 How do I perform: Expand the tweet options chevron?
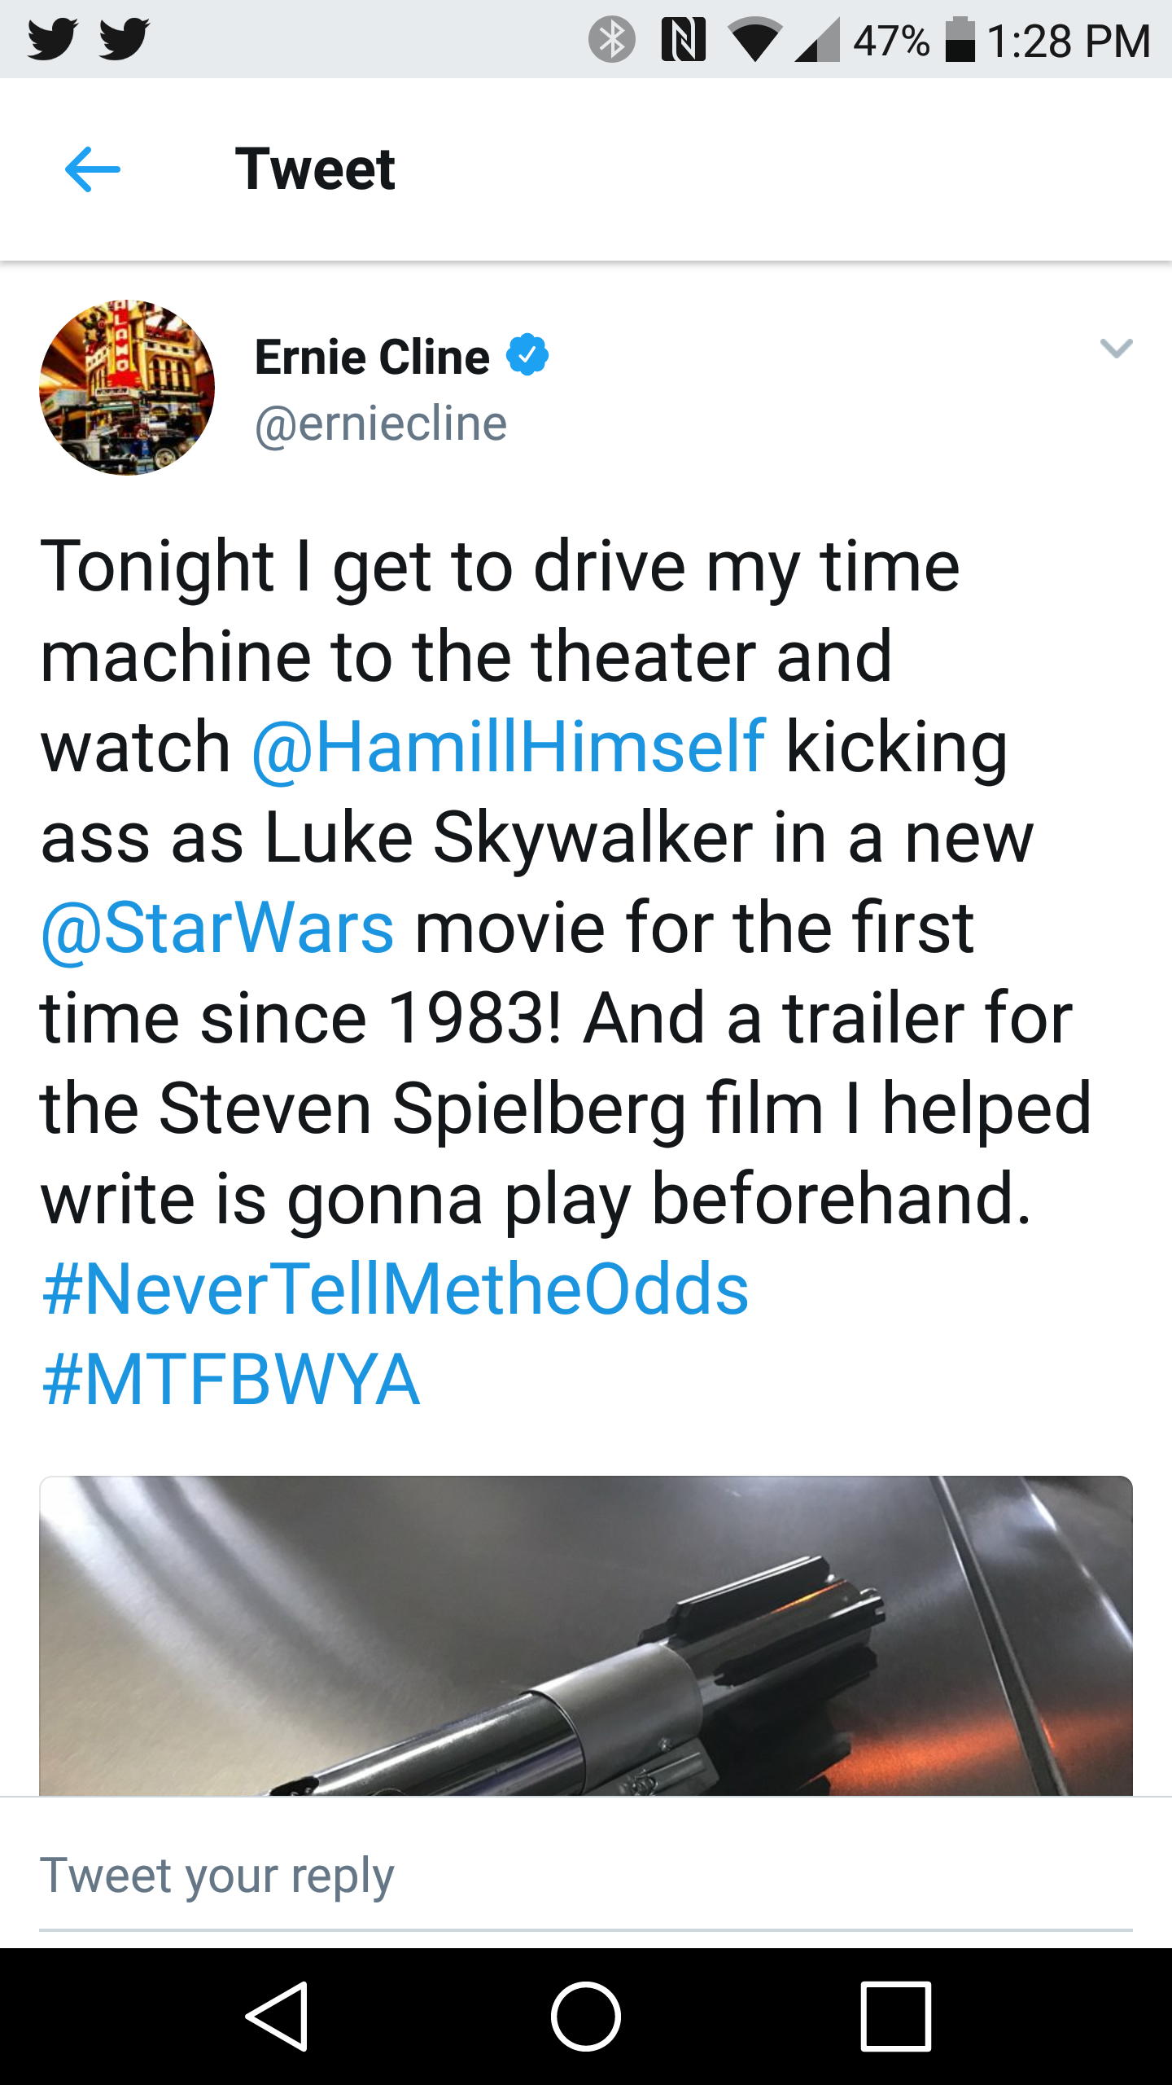pyautogui.click(x=1116, y=349)
